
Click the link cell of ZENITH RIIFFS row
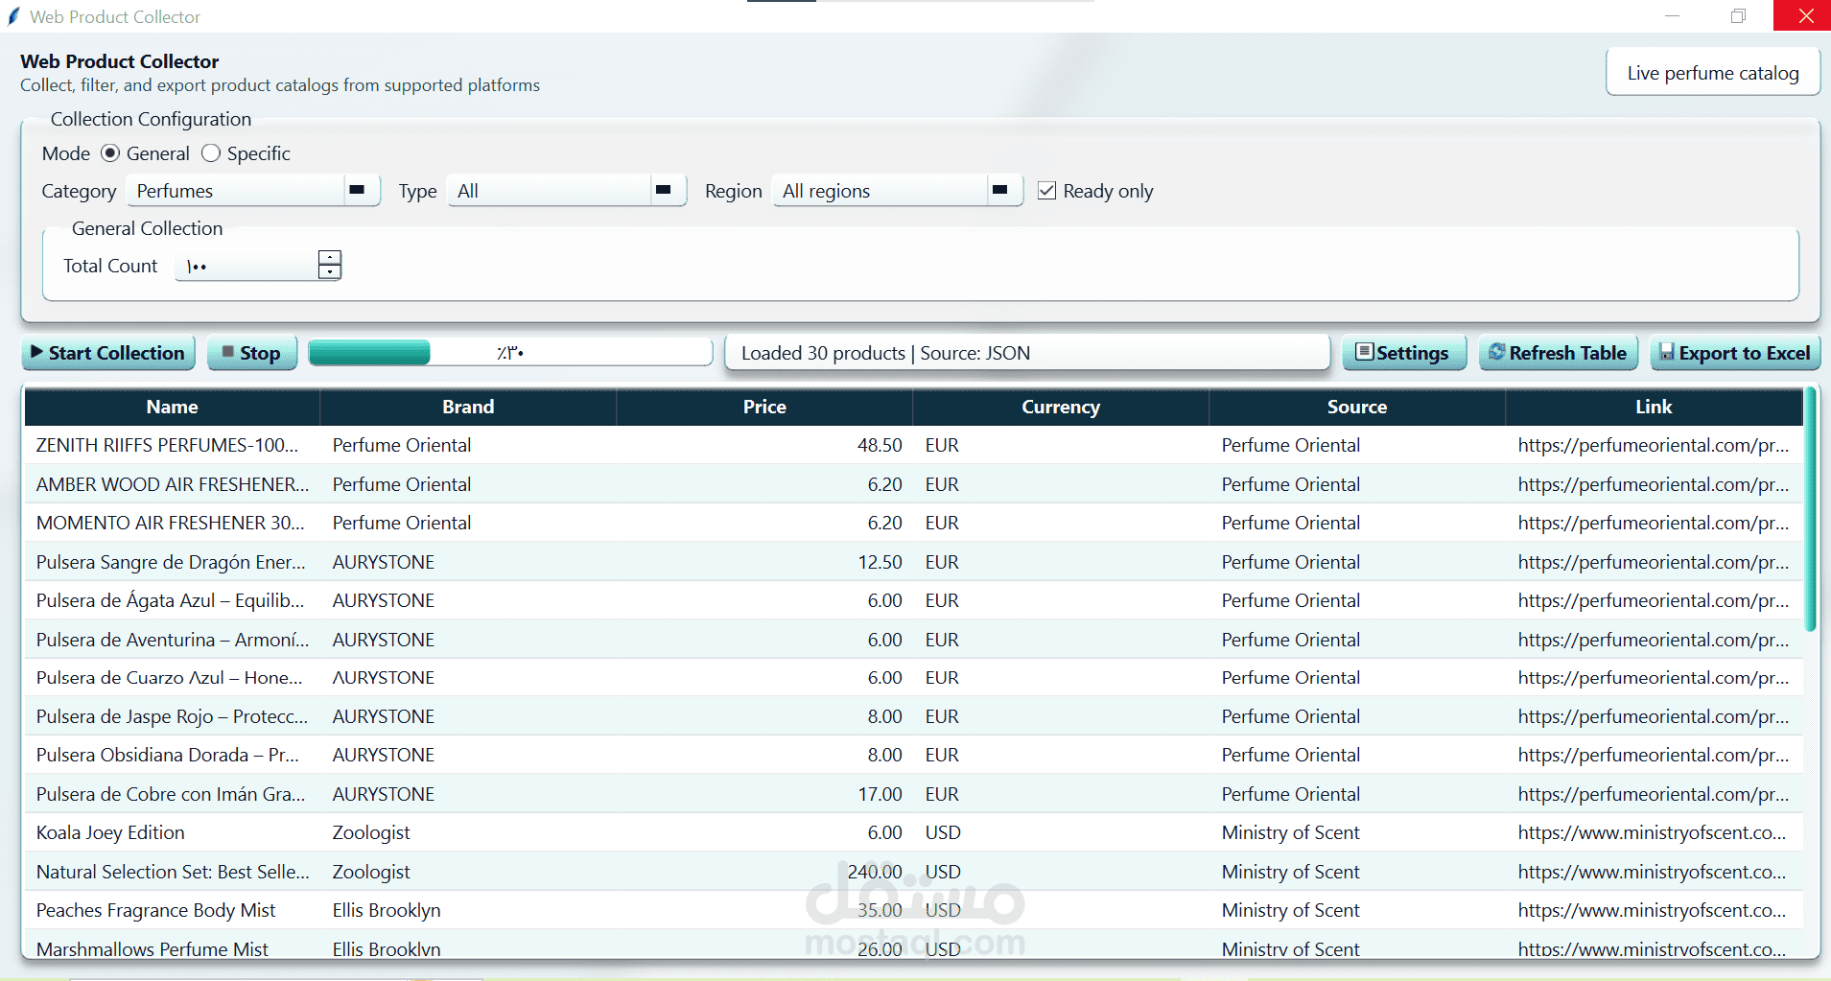pos(1654,445)
